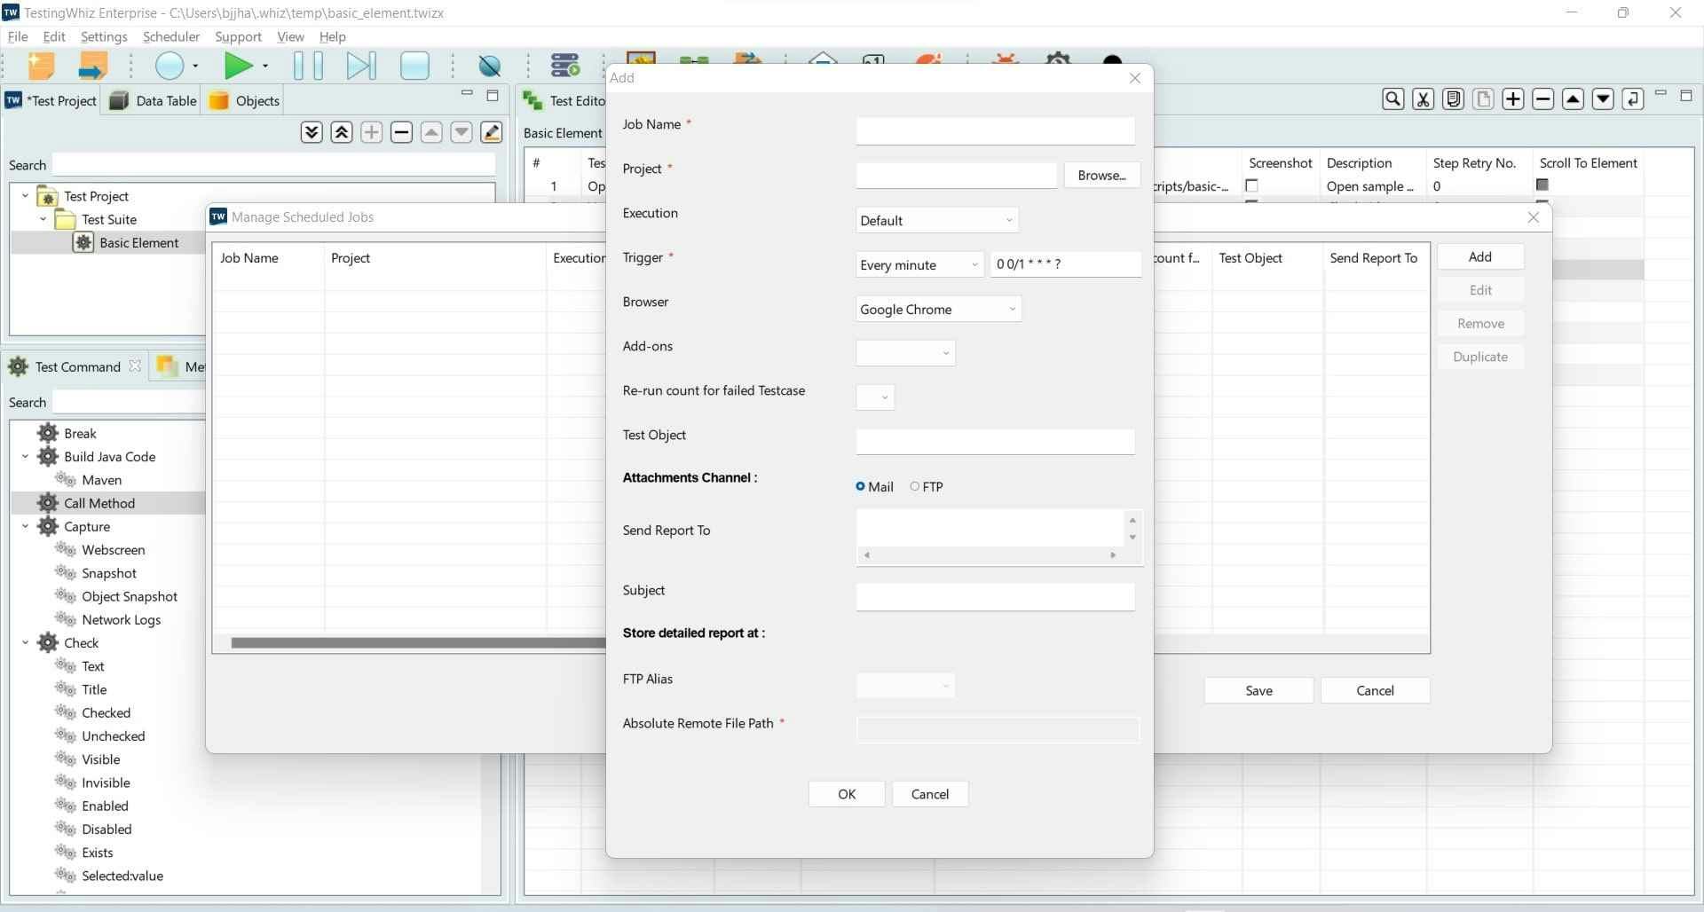Collapse the Capture command group
Viewport: 1704px width, 912px height.
[x=25, y=526]
